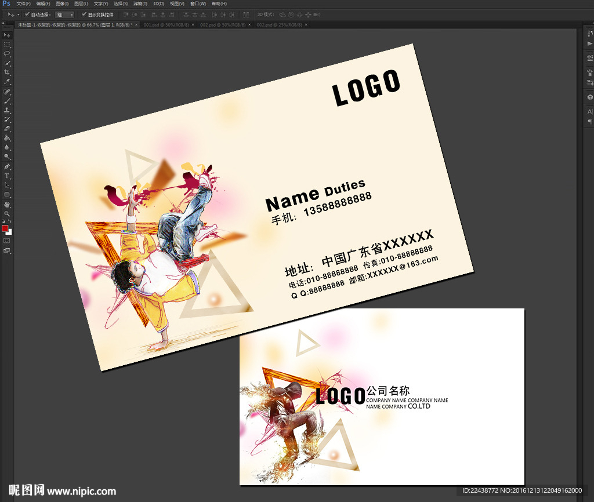Image resolution: width=594 pixels, height=502 pixels.
Task: Select the History Brush tool
Action: (7, 119)
